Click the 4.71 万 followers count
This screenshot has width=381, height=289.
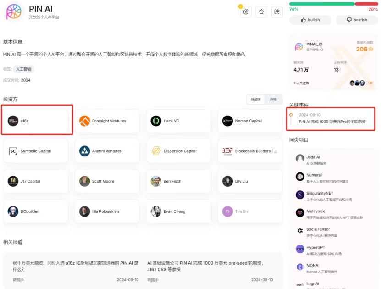click(301, 70)
